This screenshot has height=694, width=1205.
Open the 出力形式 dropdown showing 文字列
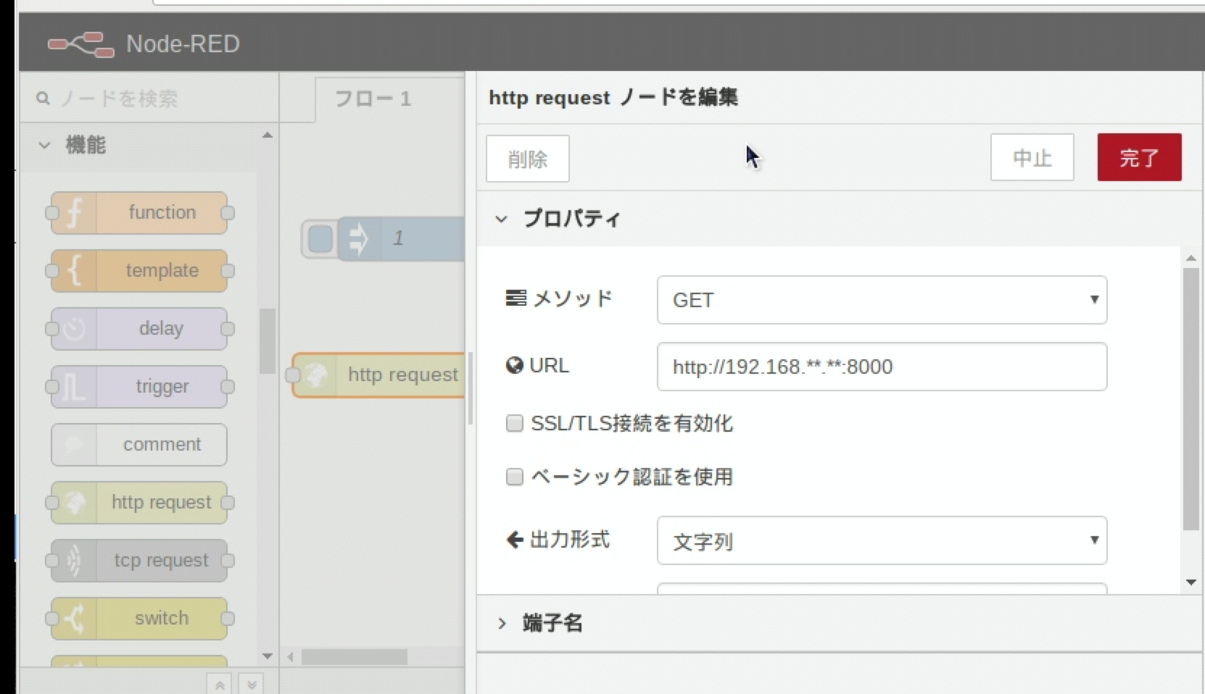(x=880, y=540)
